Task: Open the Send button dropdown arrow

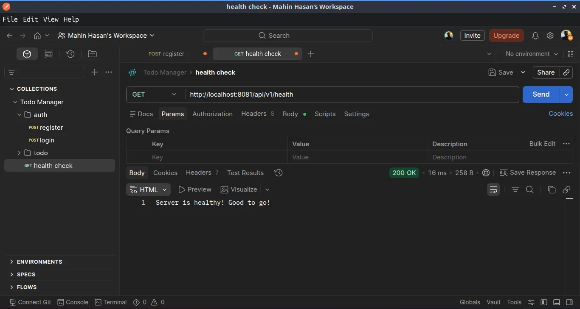Action: [566, 95]
